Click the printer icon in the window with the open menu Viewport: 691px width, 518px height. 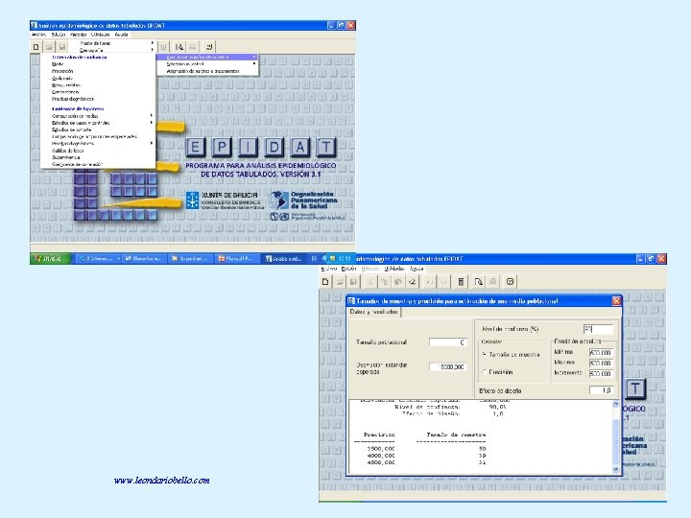click(x=193, y=47)
